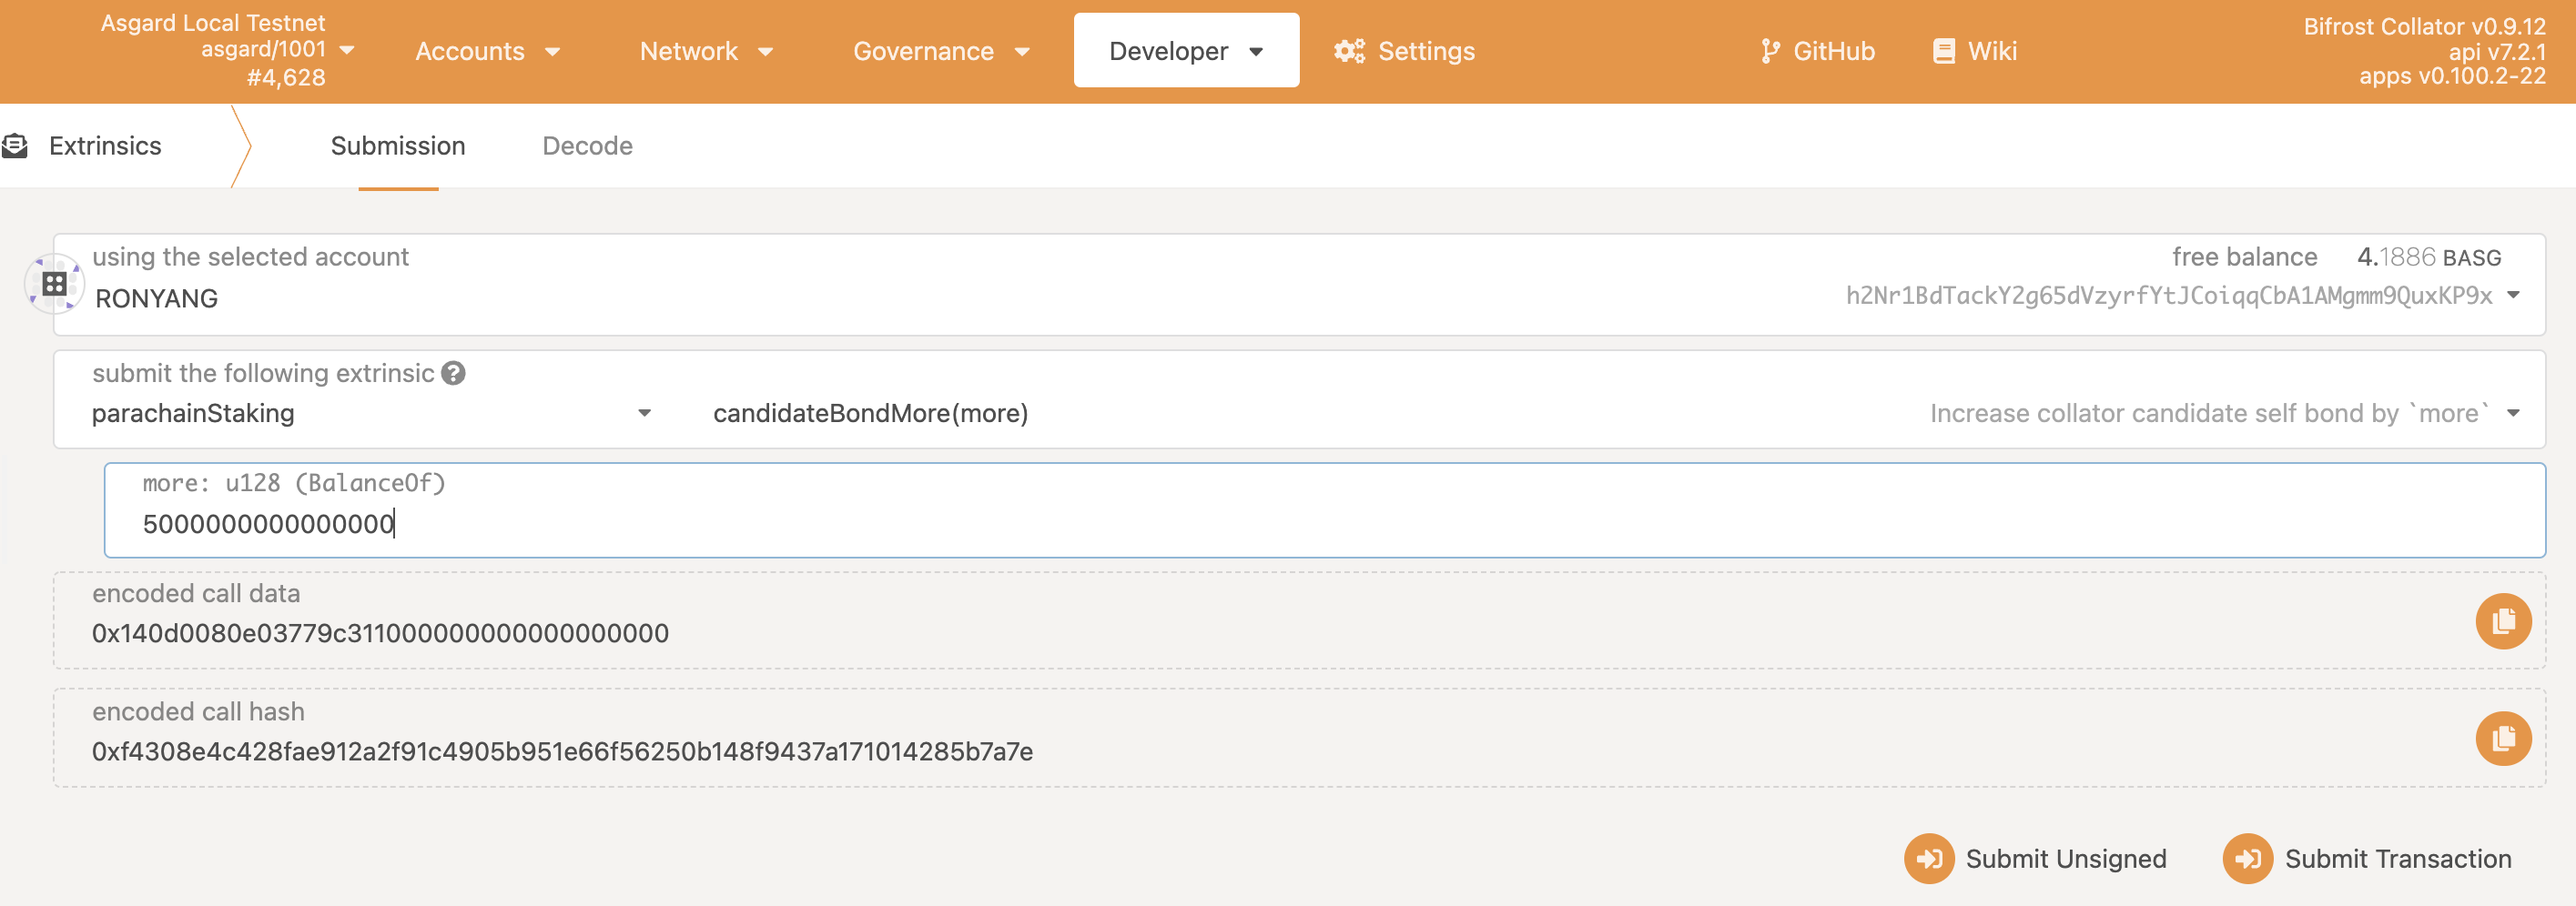The height and width of the screenshot is (906, 2576).
Task: Switch to the Decode tab
Action: (587, 146)
